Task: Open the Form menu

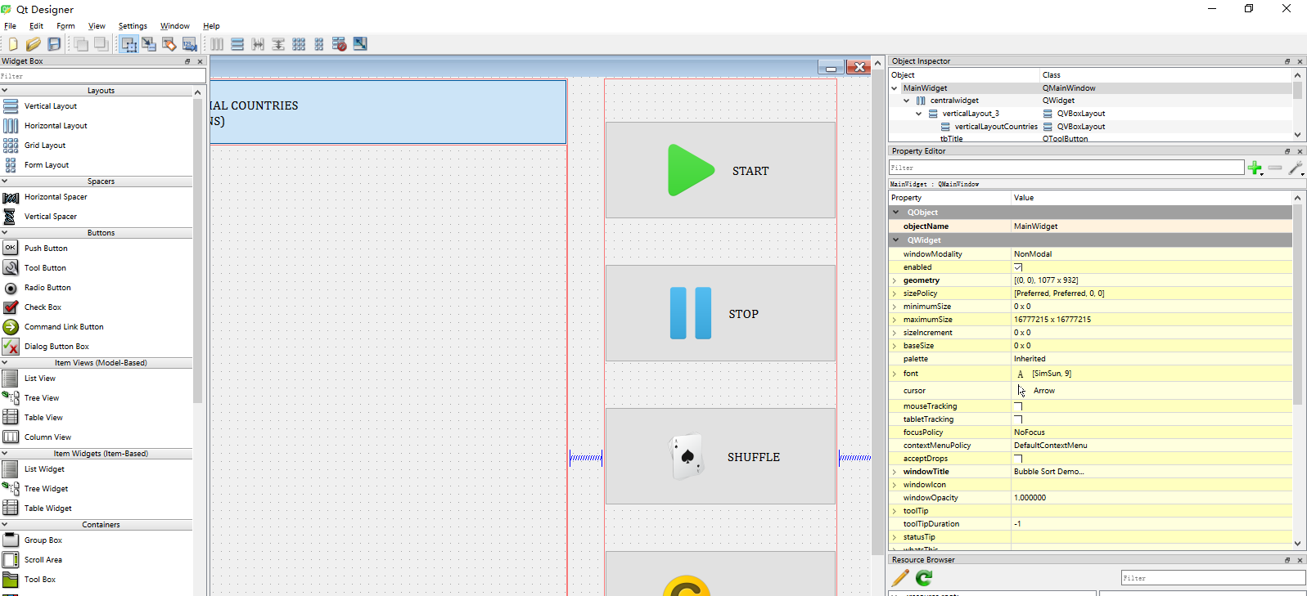Action: coord(65,26)
